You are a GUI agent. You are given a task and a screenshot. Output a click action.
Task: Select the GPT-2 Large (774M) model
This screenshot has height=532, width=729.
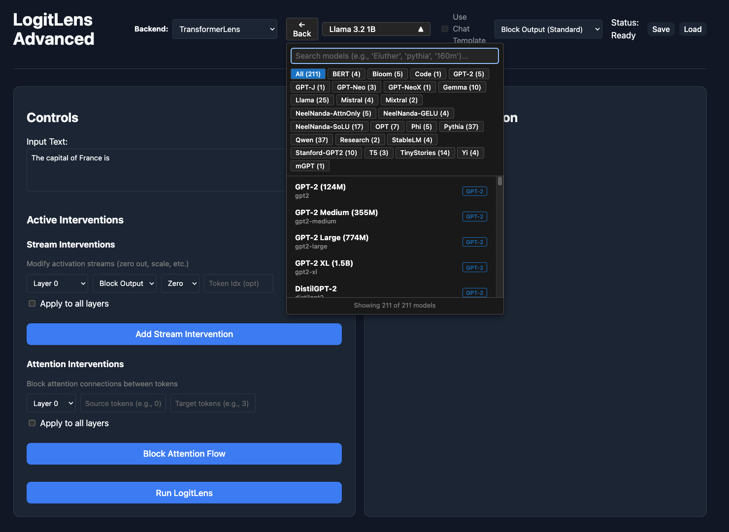pyautogui.click(x=391, y=242)
